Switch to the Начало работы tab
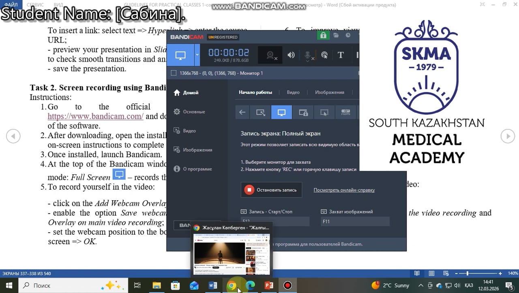Viewport: 519px width, 293px height. point(255,92)
